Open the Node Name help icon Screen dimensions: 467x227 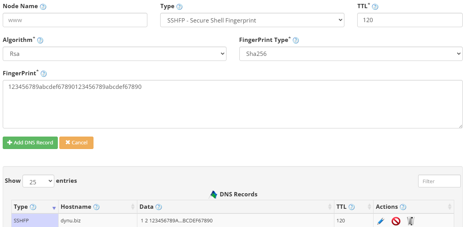42,6
